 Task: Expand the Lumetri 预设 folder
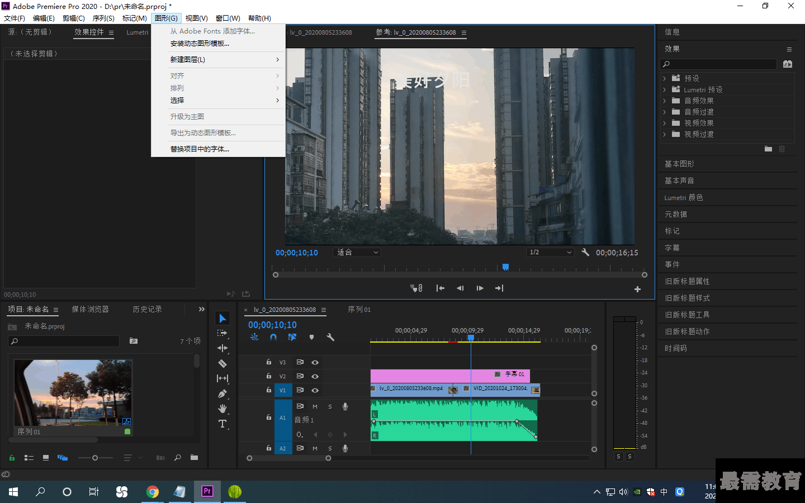tap(665, 89)
